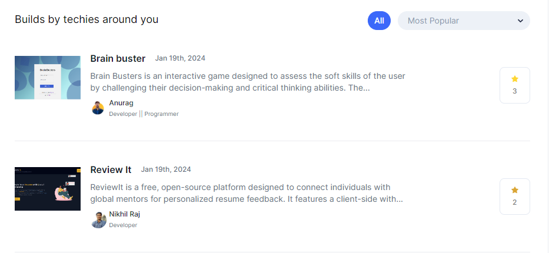Open Review It project thumbnail
Screen dimensions: 549x253
pos(48,189)
